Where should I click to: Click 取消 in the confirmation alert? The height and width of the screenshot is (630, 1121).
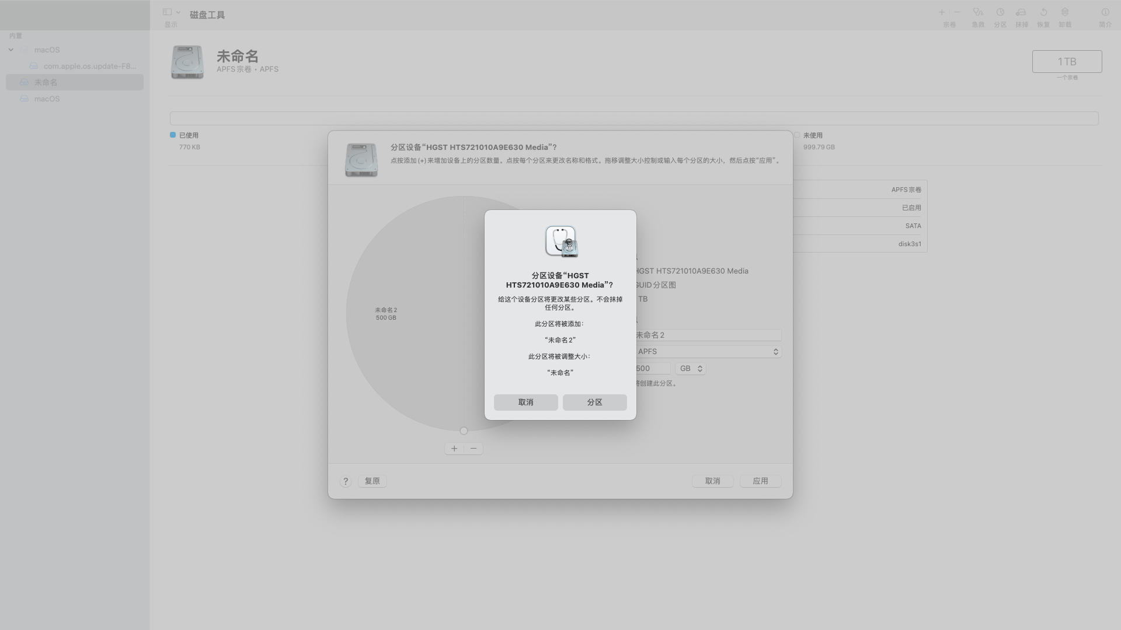(x=525, y=402)
